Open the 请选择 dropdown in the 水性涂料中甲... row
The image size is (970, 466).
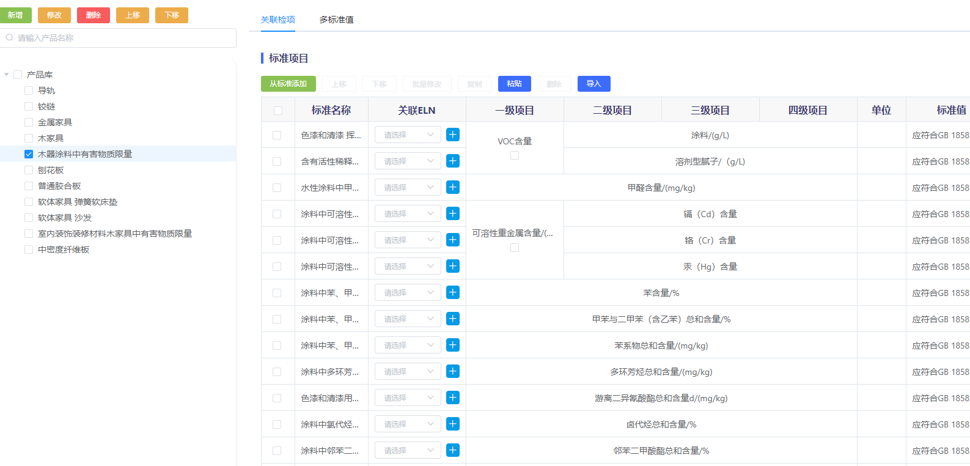click(x=408, y=187)
